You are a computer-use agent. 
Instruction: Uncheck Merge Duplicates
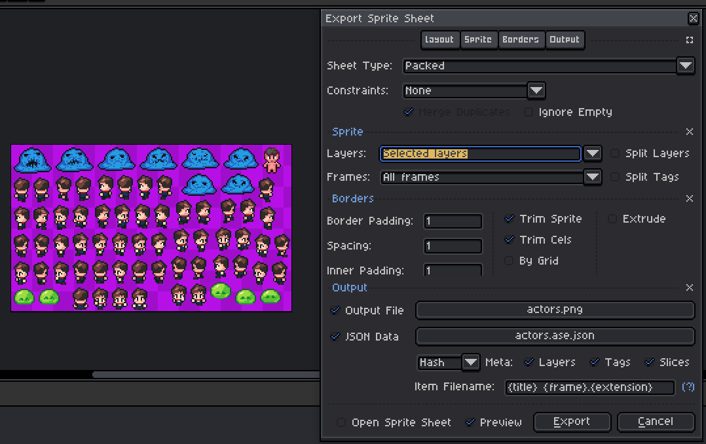pos(409,112)
